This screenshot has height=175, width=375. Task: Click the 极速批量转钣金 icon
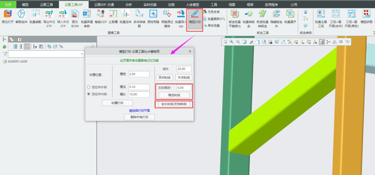click(x=262, y=14)
